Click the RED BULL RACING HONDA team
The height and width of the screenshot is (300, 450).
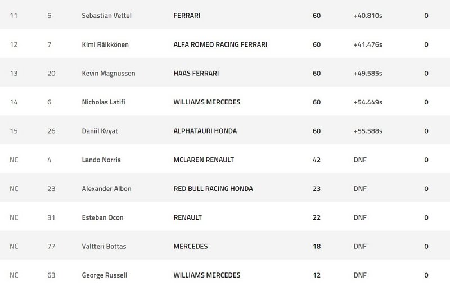click(213, 189)
